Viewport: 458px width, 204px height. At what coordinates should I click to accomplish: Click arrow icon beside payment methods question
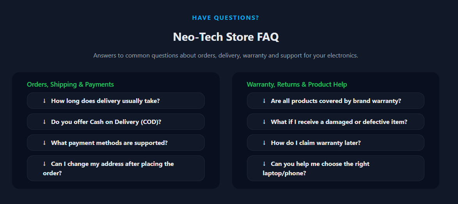coord(44,143)
